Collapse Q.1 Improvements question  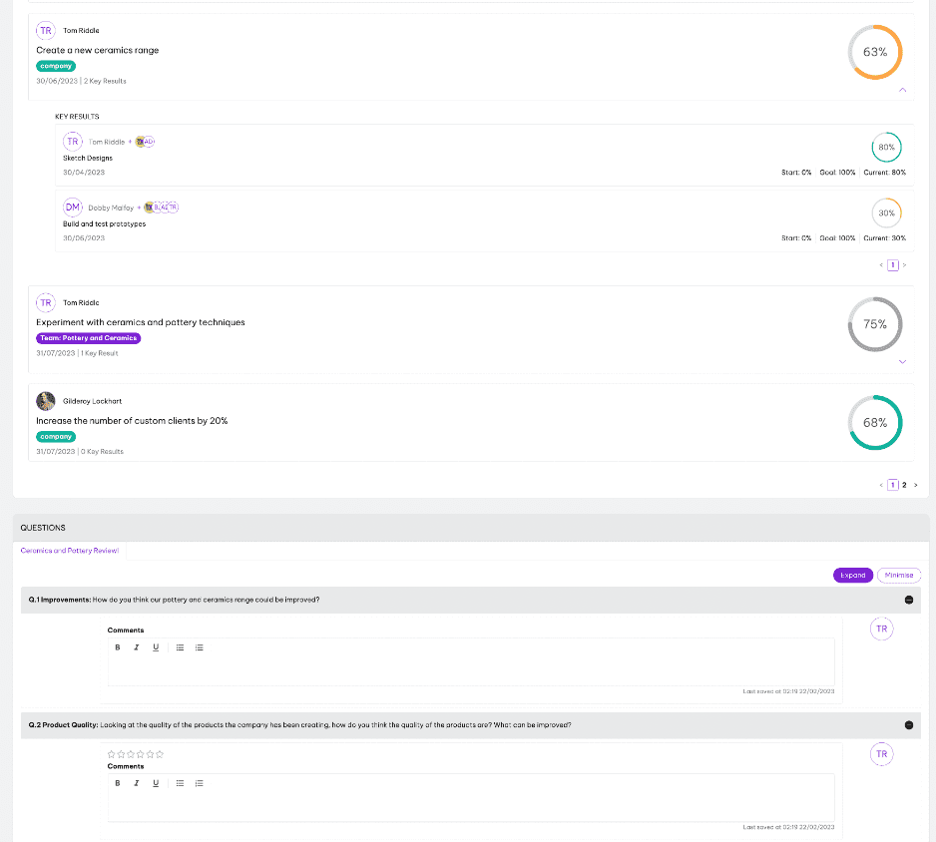pyautogui.click(x=908, y=600)
